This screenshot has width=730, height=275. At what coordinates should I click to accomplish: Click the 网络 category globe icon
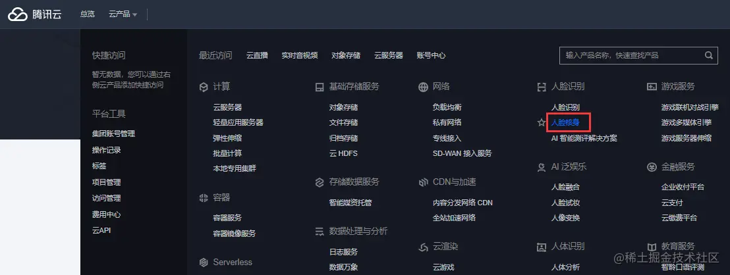[423, 87]
